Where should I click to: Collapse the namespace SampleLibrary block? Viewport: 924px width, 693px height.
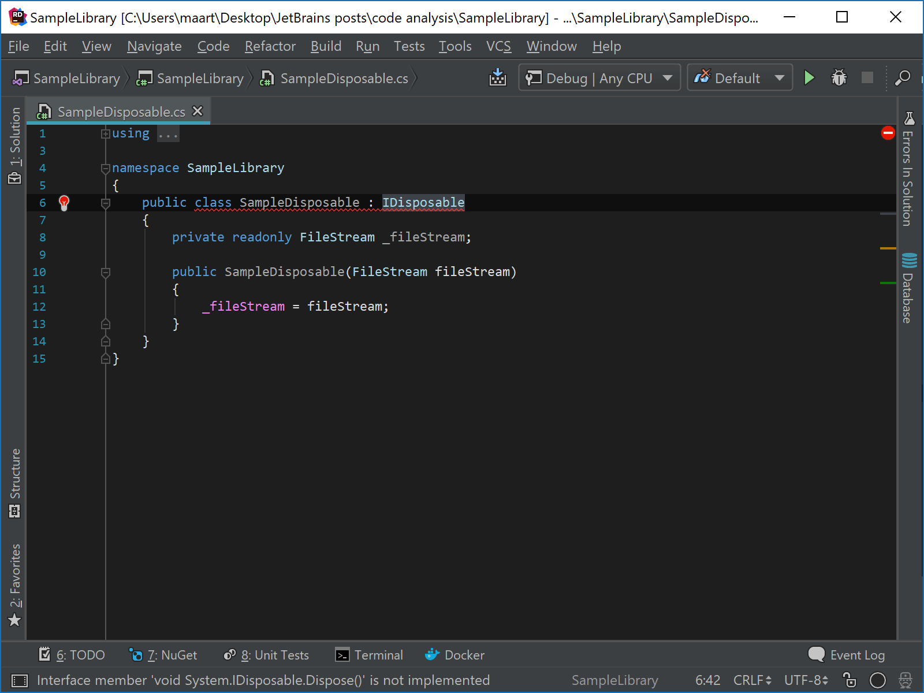(106, 169)
